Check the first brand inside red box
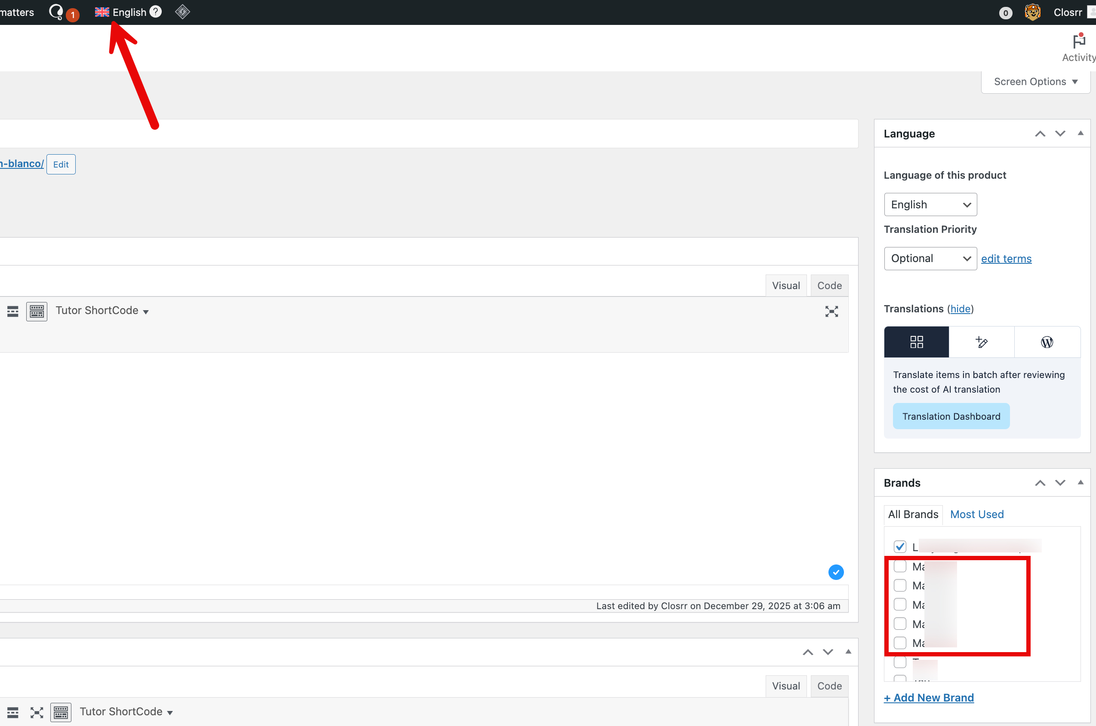The height and width of the screenshot is (726, 1096). [x=900, y=566]
